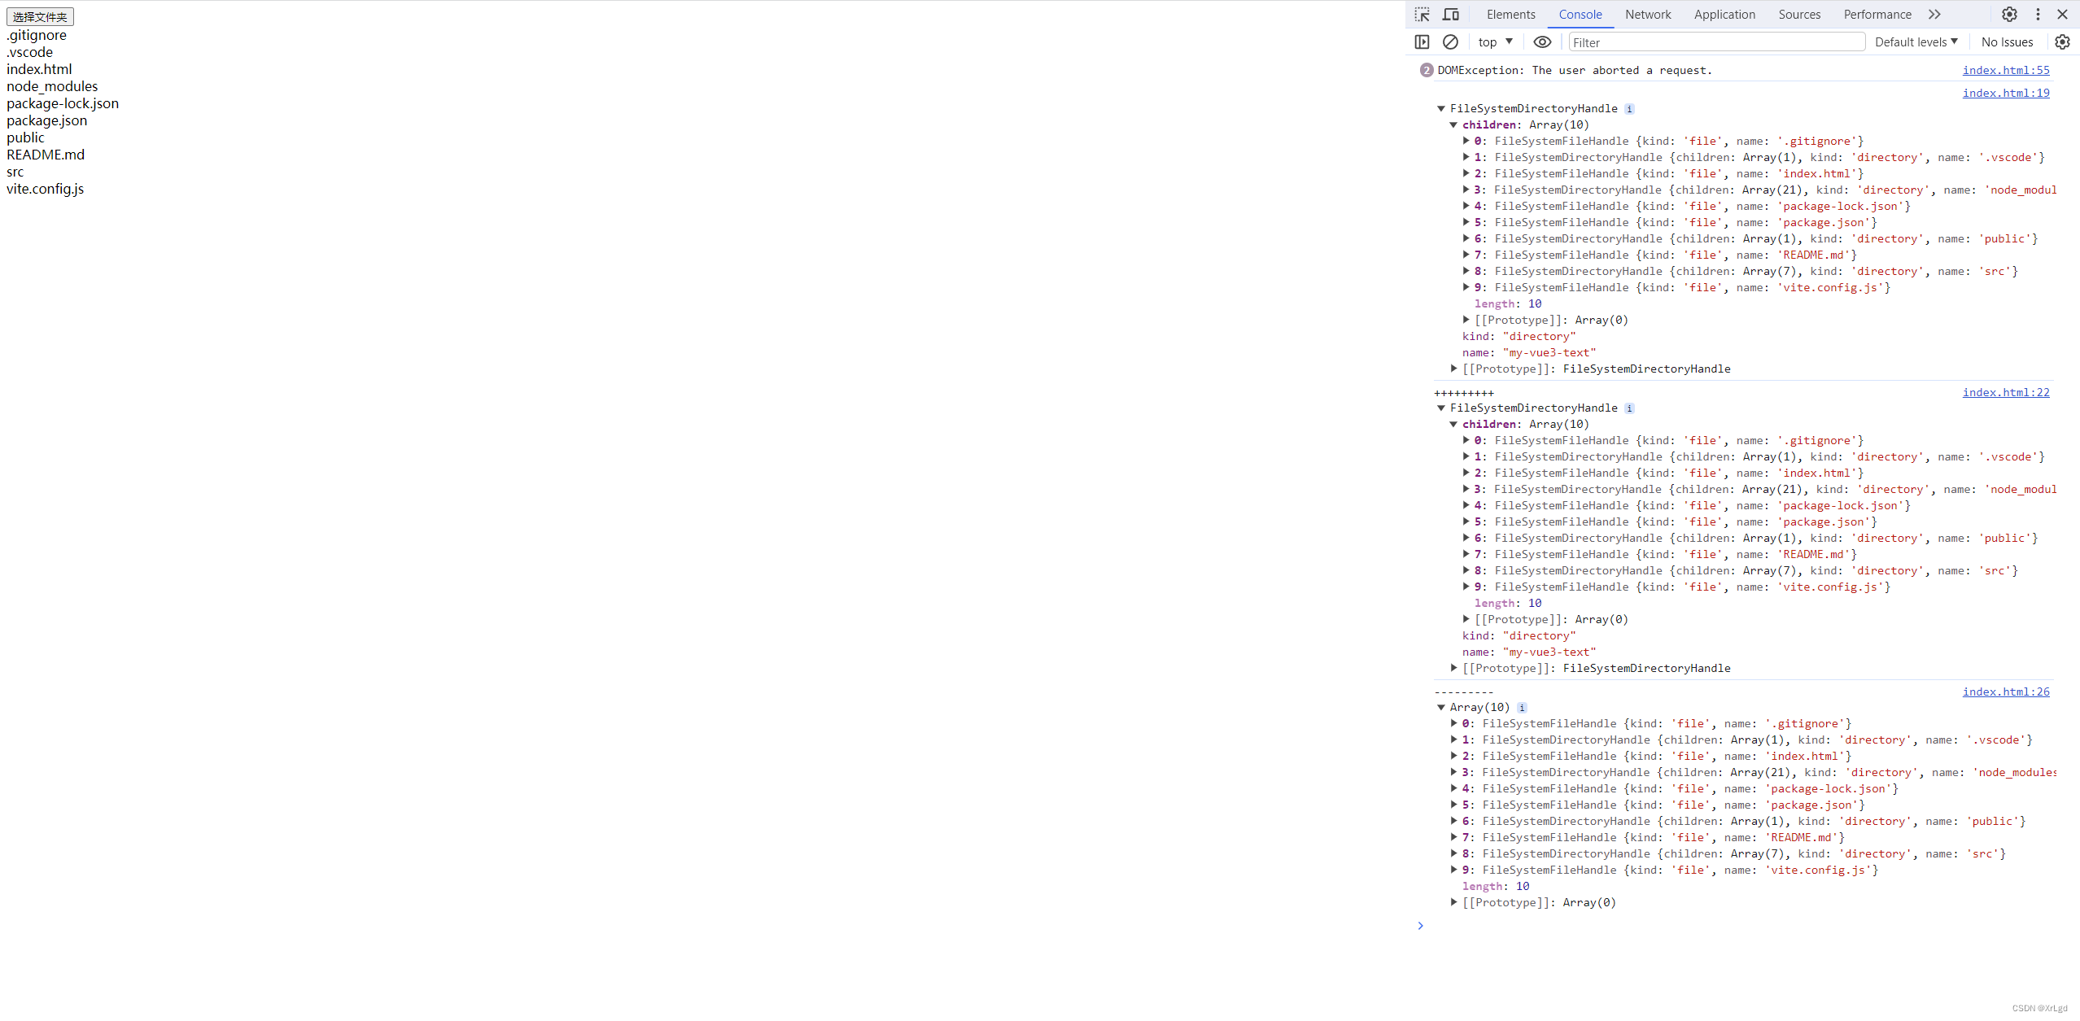This screenshot has height=1021, width=2080.
Task: Show the console sidebar panel icon
Action: (1422, 42)
